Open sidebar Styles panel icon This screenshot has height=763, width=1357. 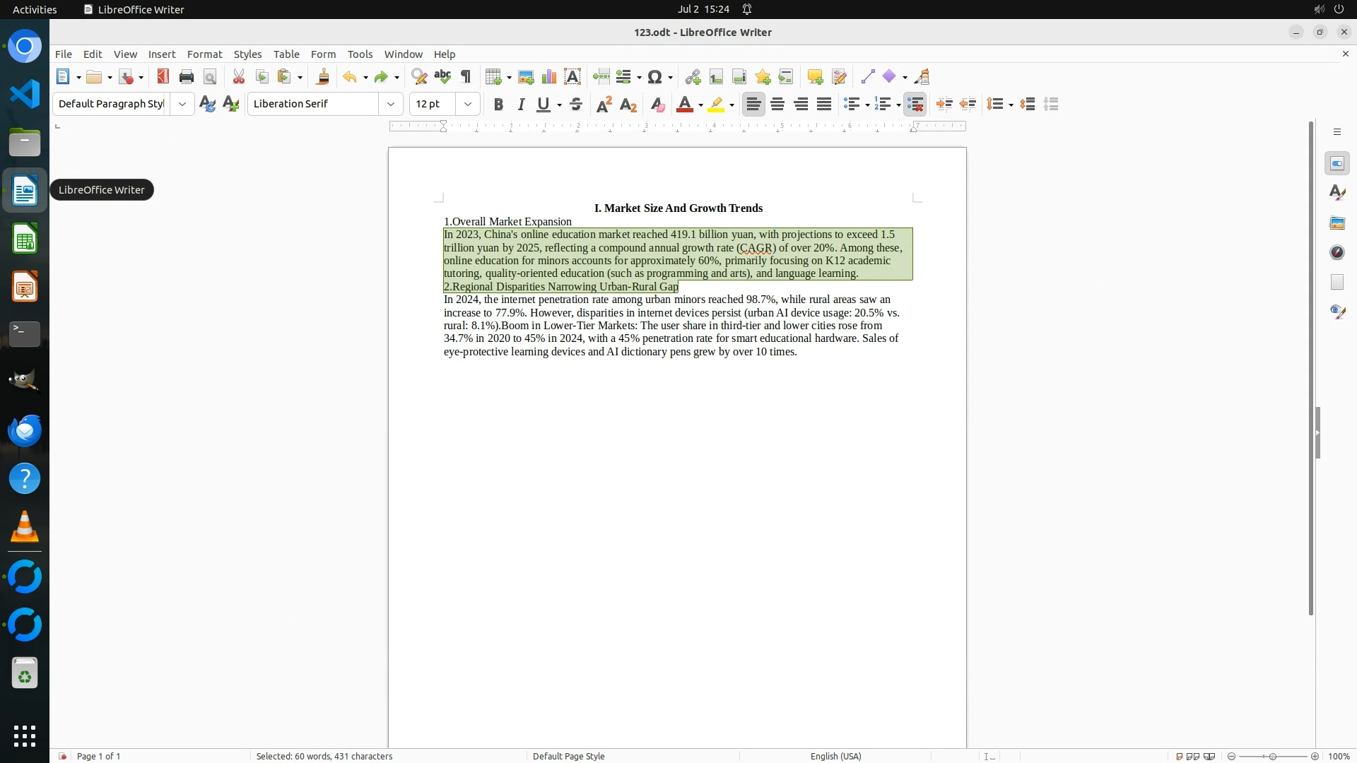coord(1337,193)
